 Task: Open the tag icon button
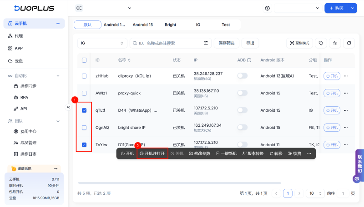pyautogui.click(x=321, y=43)
